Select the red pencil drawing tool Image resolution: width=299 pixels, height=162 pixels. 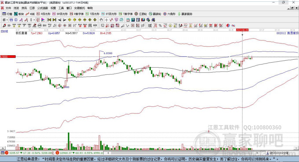(4, 25)
